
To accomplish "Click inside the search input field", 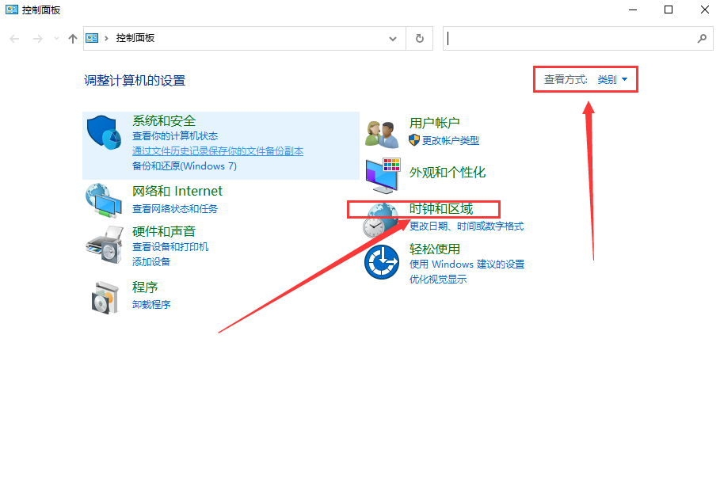I will coord(554,38).
